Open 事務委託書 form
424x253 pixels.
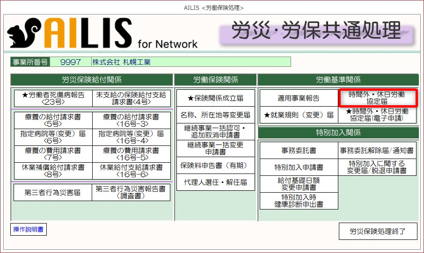click(299, 151)
